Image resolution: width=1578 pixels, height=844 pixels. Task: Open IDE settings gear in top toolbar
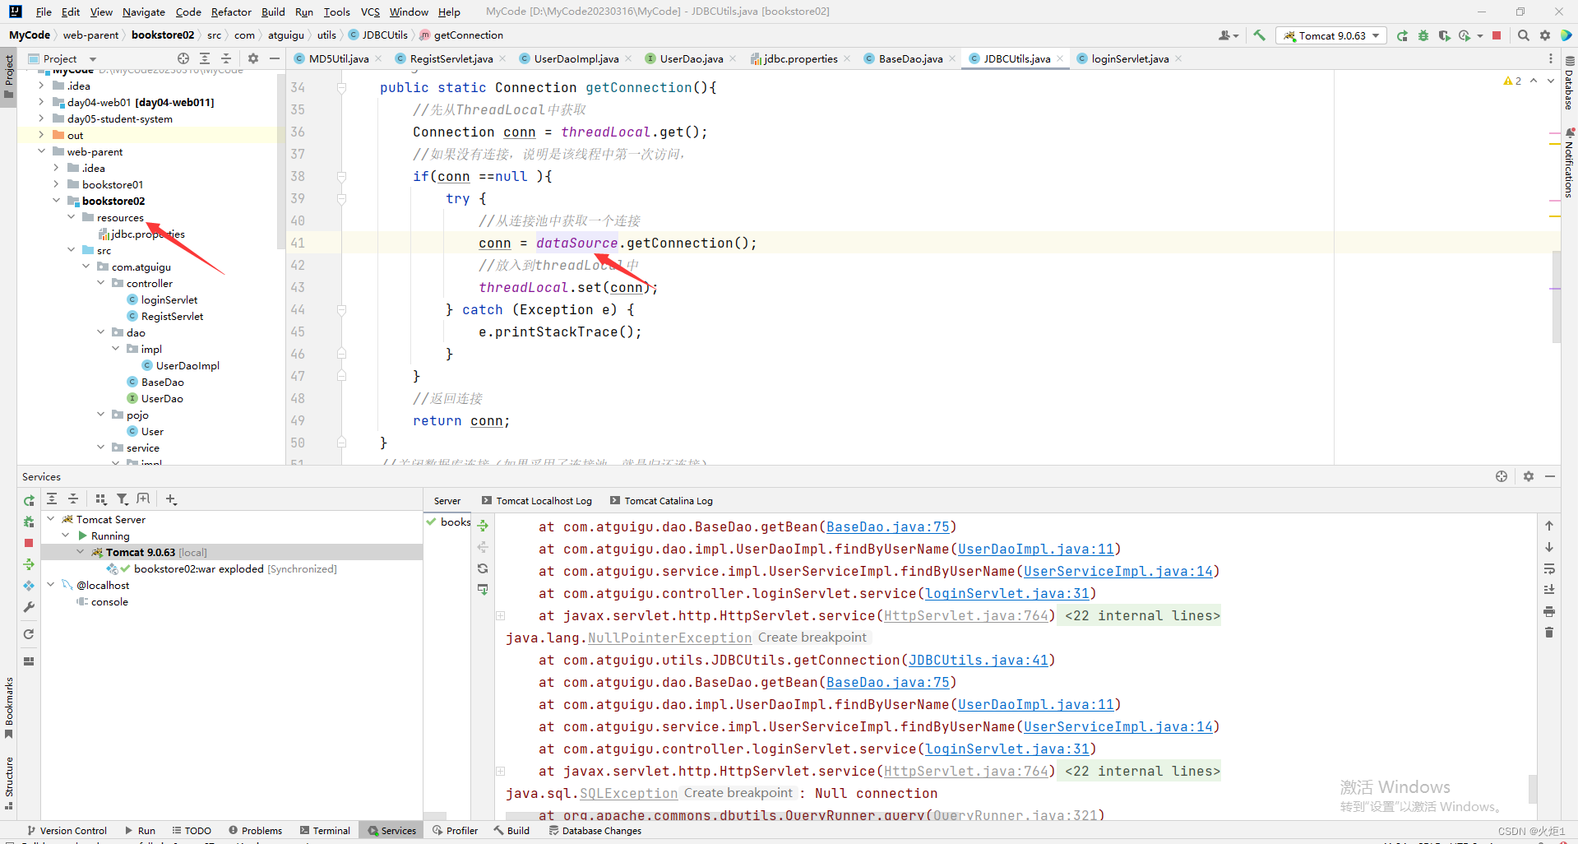[1545, 35]
